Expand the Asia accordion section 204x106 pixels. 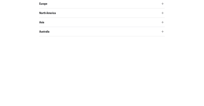[102, 22]
